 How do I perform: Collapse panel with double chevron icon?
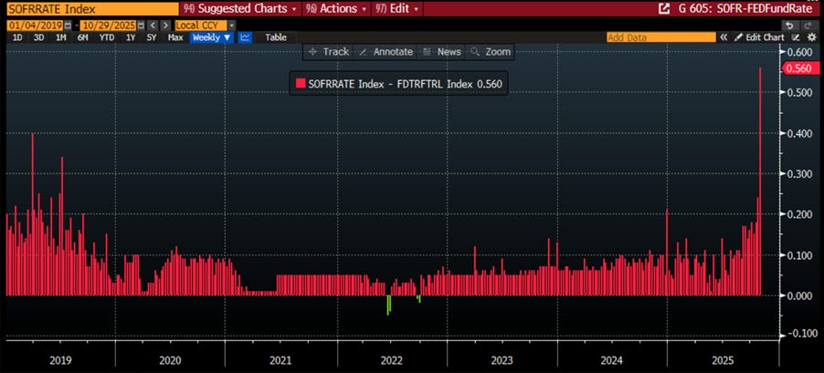724,37
